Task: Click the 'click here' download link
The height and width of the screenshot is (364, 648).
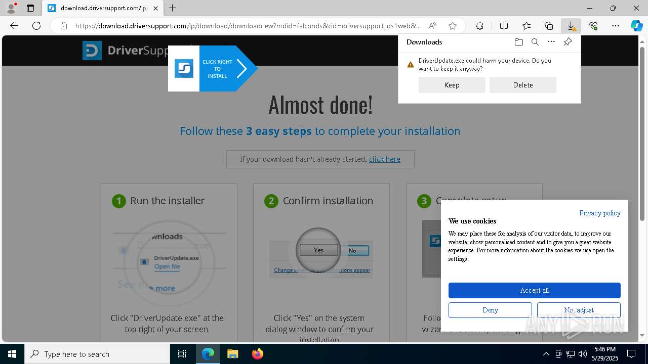Action: (385, 159)
